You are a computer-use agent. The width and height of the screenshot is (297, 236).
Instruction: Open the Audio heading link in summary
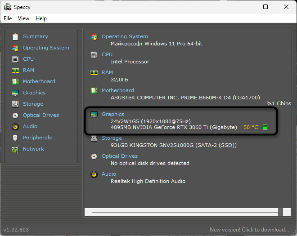click(x=109, y=174)
